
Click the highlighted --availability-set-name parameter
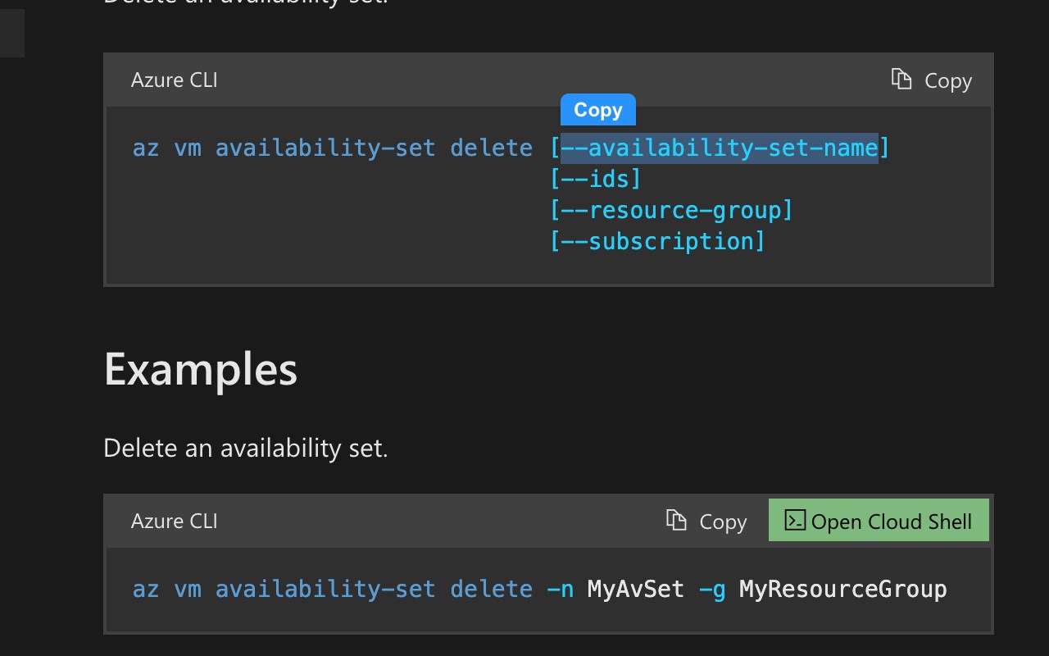tap(719, 148)
